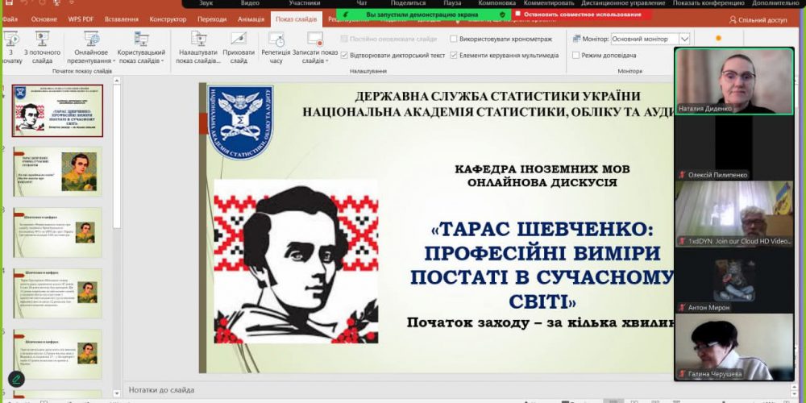This screenshot has height=403, width=806.
Task: Select the fifth slide thumbnail
Action: pos(57,354)
